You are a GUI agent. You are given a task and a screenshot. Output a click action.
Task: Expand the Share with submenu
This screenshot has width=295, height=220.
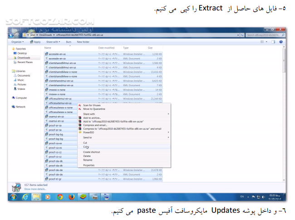[124, 114]
